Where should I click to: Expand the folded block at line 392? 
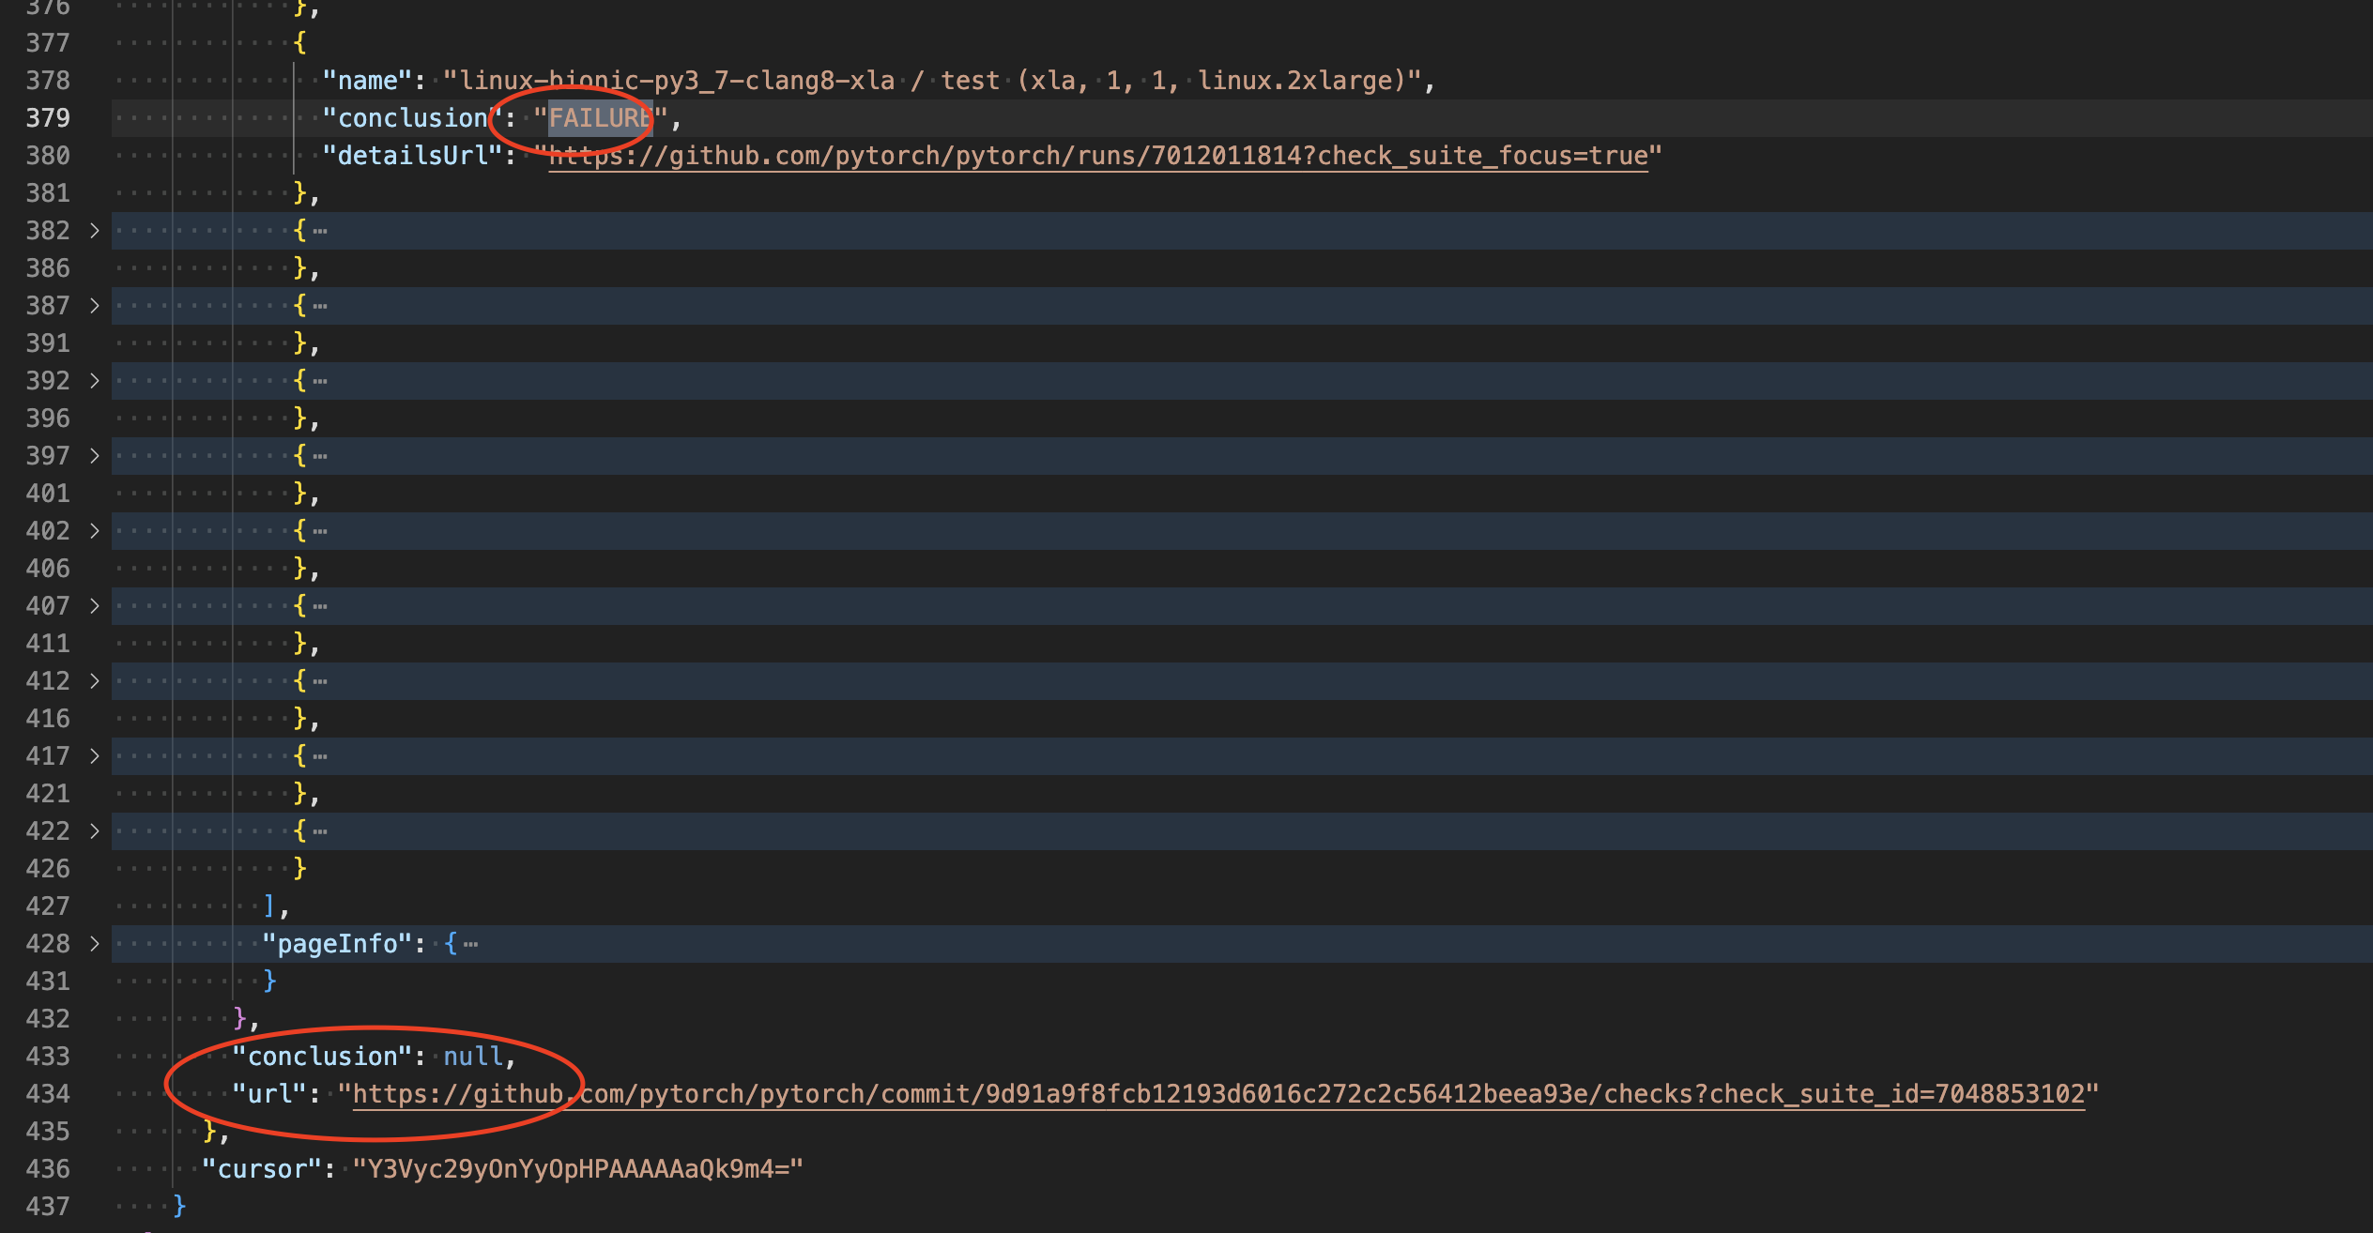94,381
